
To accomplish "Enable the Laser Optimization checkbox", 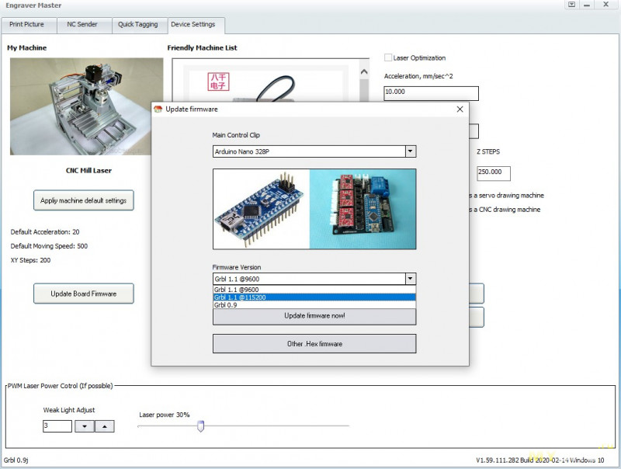I will pos(388,57).
